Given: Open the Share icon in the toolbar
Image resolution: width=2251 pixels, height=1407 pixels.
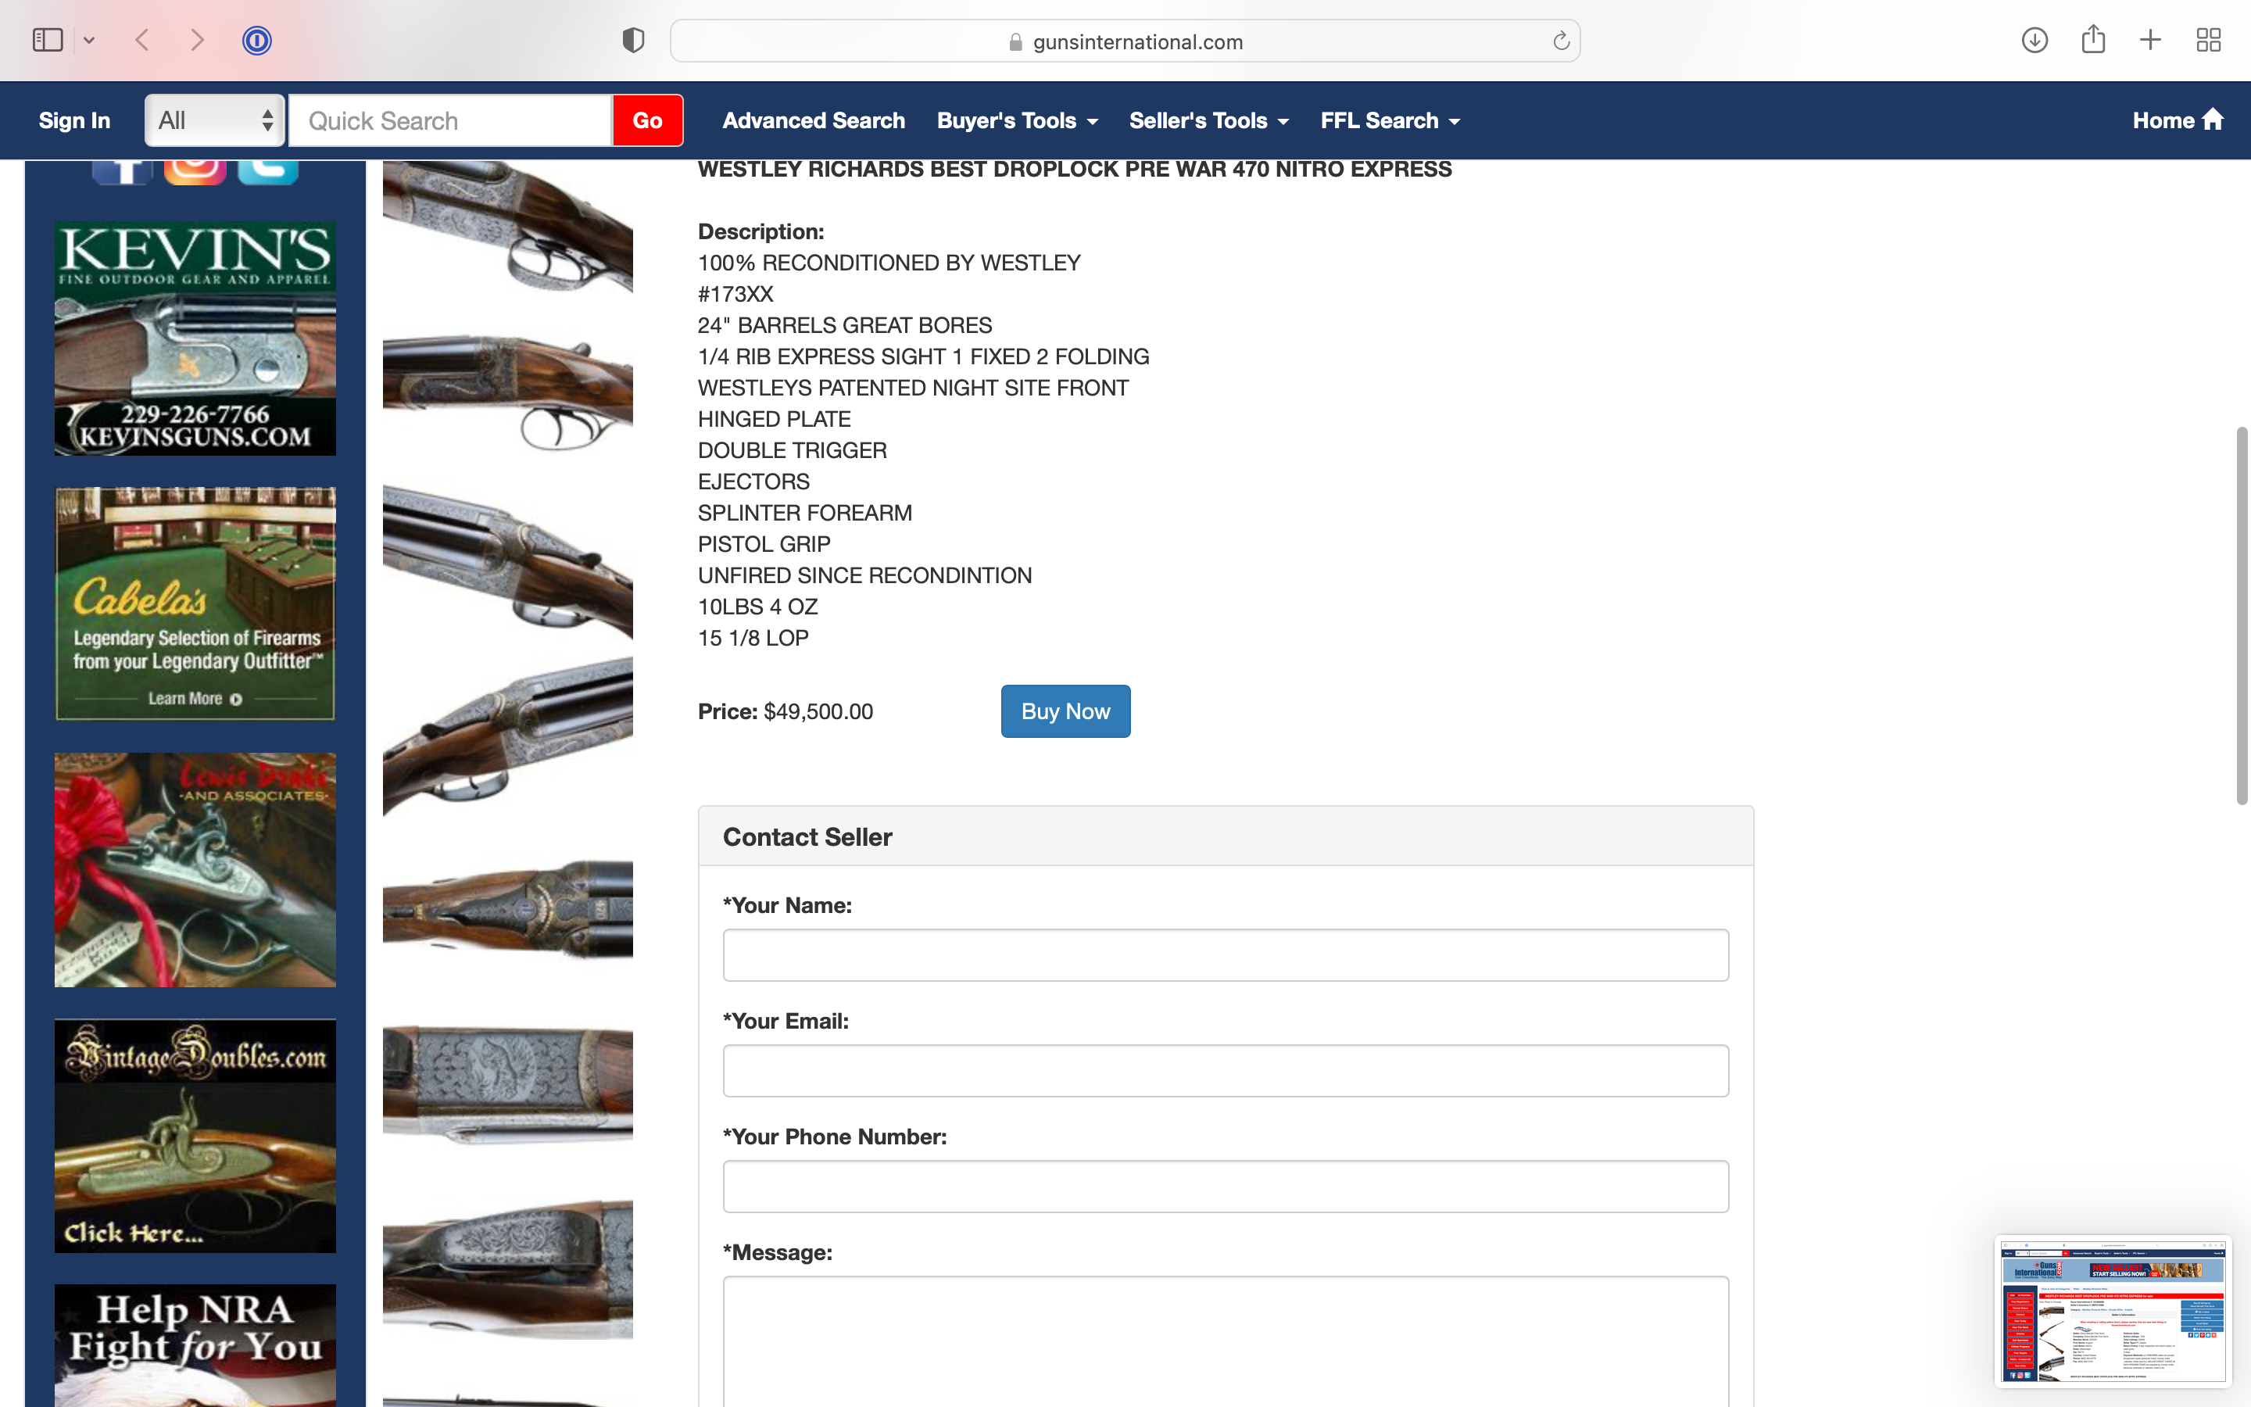Looking at the screenshot, I should pyautogui.click(x=2093, y=39).
